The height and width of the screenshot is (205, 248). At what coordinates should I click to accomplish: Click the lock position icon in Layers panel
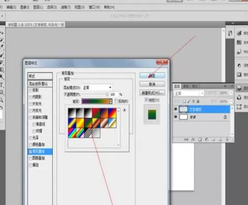[194, 101]
